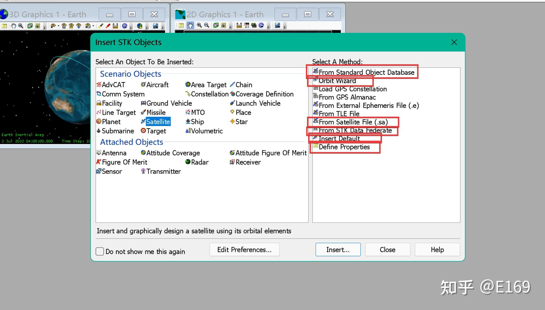Image resolution: width=545 pixels, height=310 pixels.
Task: Select From TLE File method
Action: coord(339,114)
